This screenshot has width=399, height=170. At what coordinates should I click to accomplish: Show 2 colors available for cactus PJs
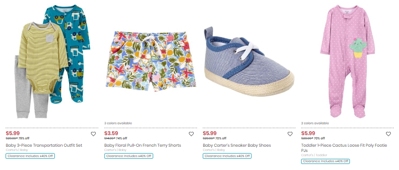(x=315, y=123)
